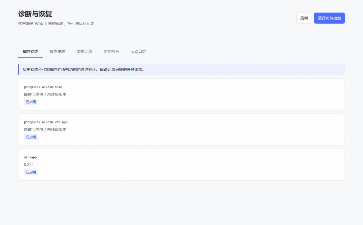The image size is (363, 225).
Task: Click the @deepseek-ai/dsh-base plugin name
Action: click(43, 87)
